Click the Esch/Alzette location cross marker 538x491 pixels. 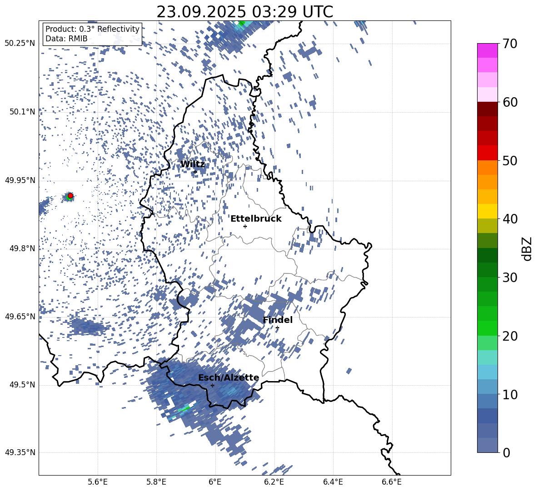click(x=212, y=385)
